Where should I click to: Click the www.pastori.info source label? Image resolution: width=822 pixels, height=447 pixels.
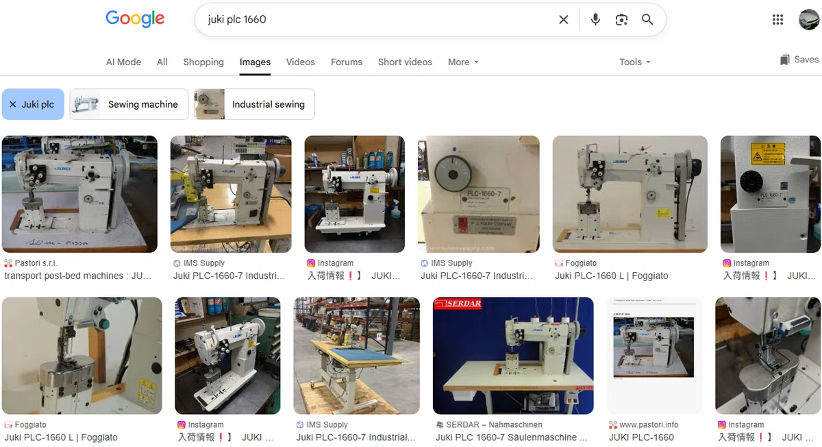pyautogui.click(x=649, y=425)
